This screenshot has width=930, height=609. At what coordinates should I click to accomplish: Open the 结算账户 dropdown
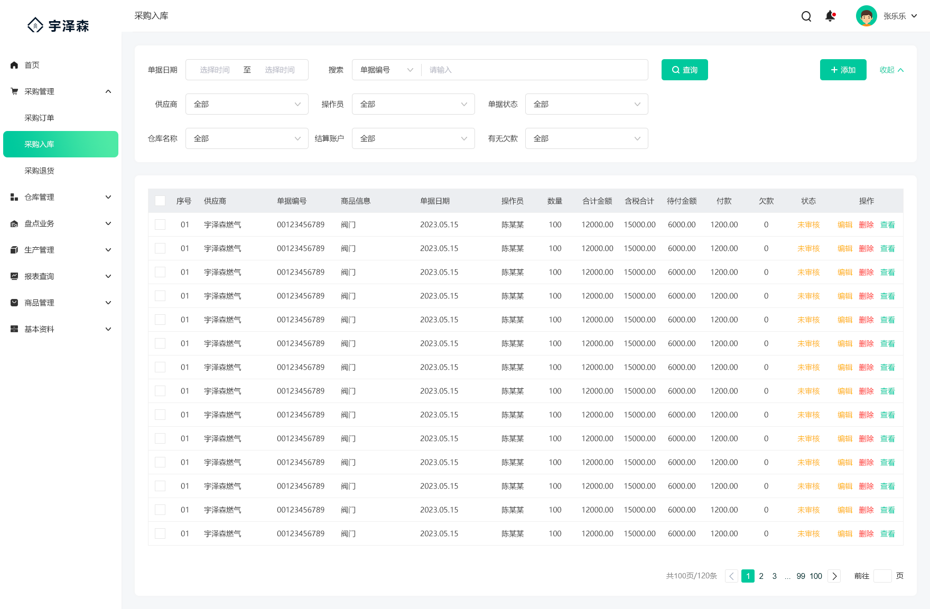tap(413, 138)
